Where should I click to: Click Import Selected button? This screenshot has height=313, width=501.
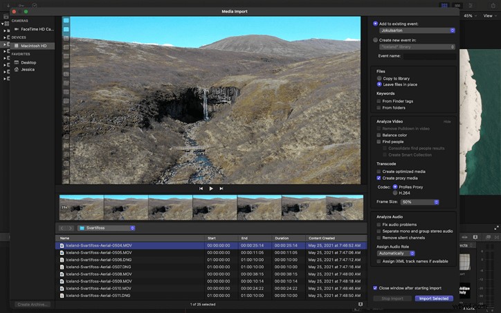pyautogui.click(x=434, y=298)
